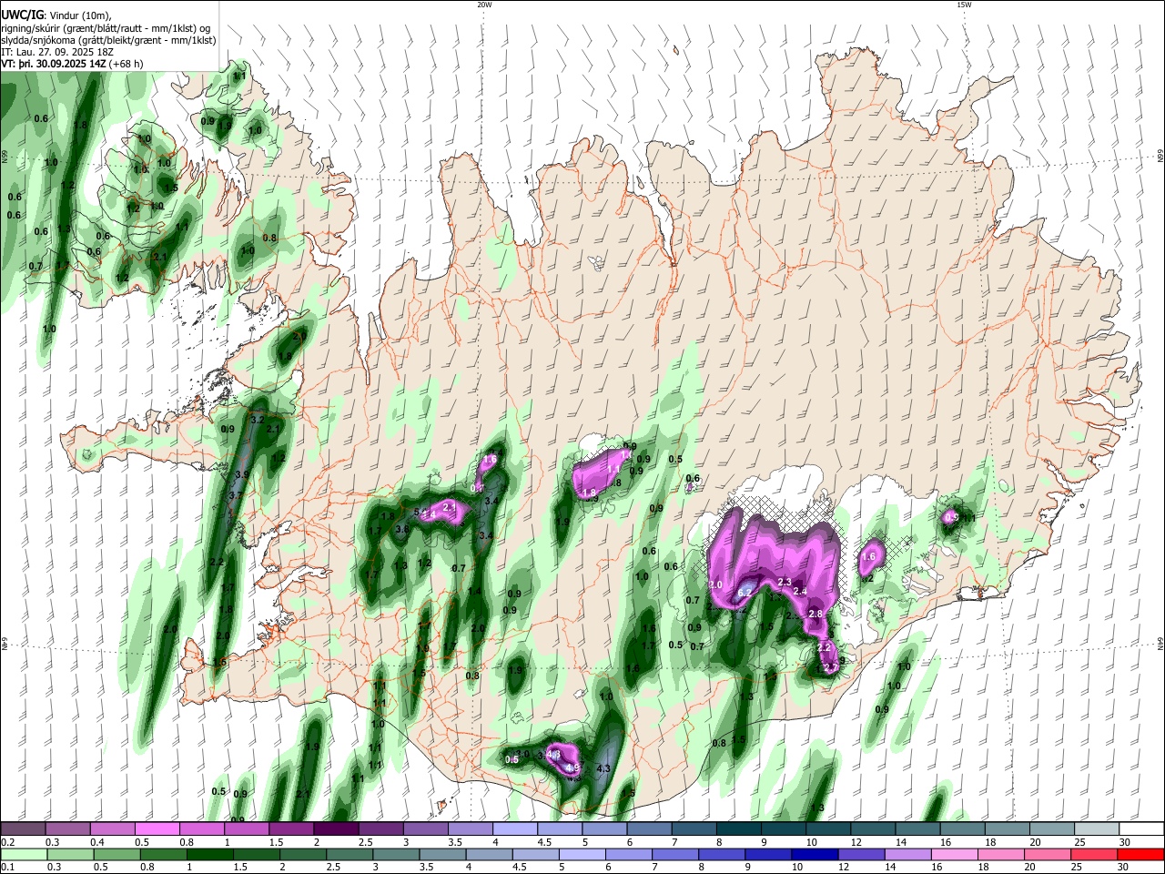Click the '3.2' precipitation value on the map

(257, 420)
